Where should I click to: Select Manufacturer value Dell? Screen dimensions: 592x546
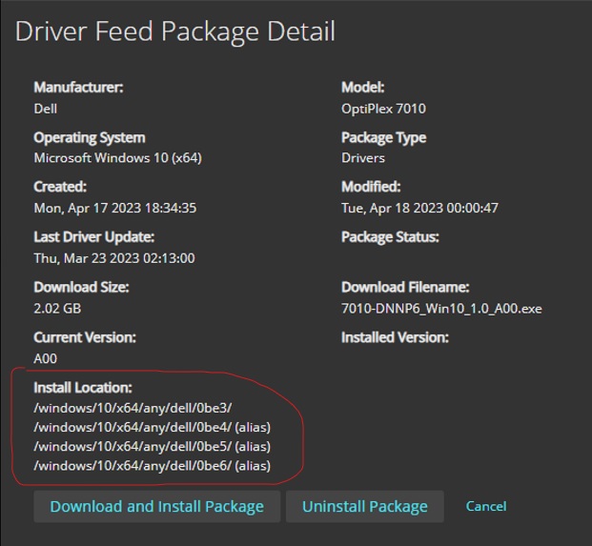(x=46, y=109)
